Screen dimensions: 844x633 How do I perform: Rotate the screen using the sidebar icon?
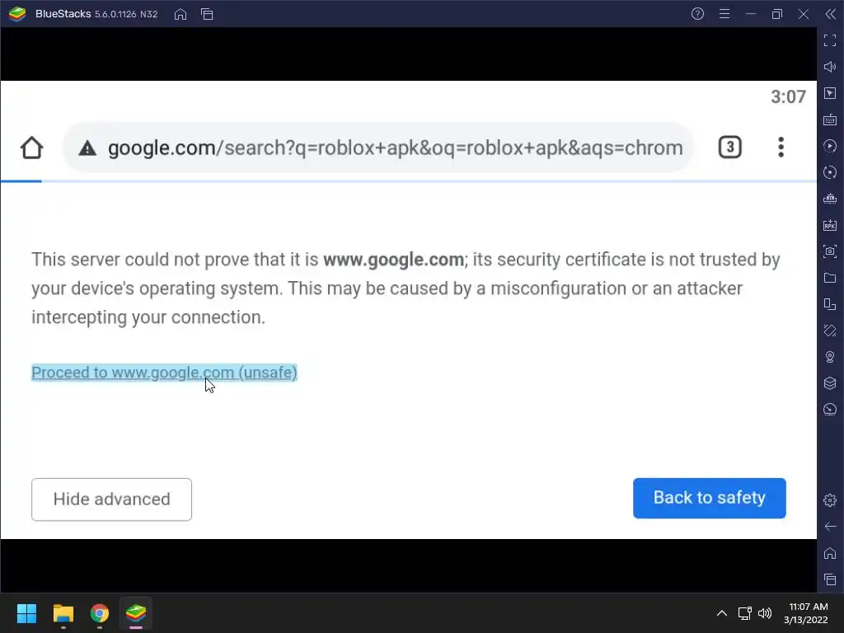[829, 331]
